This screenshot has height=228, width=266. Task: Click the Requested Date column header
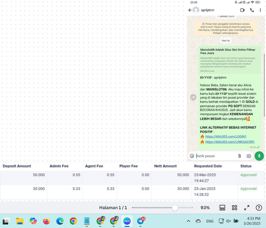click(x=208, y=166)
